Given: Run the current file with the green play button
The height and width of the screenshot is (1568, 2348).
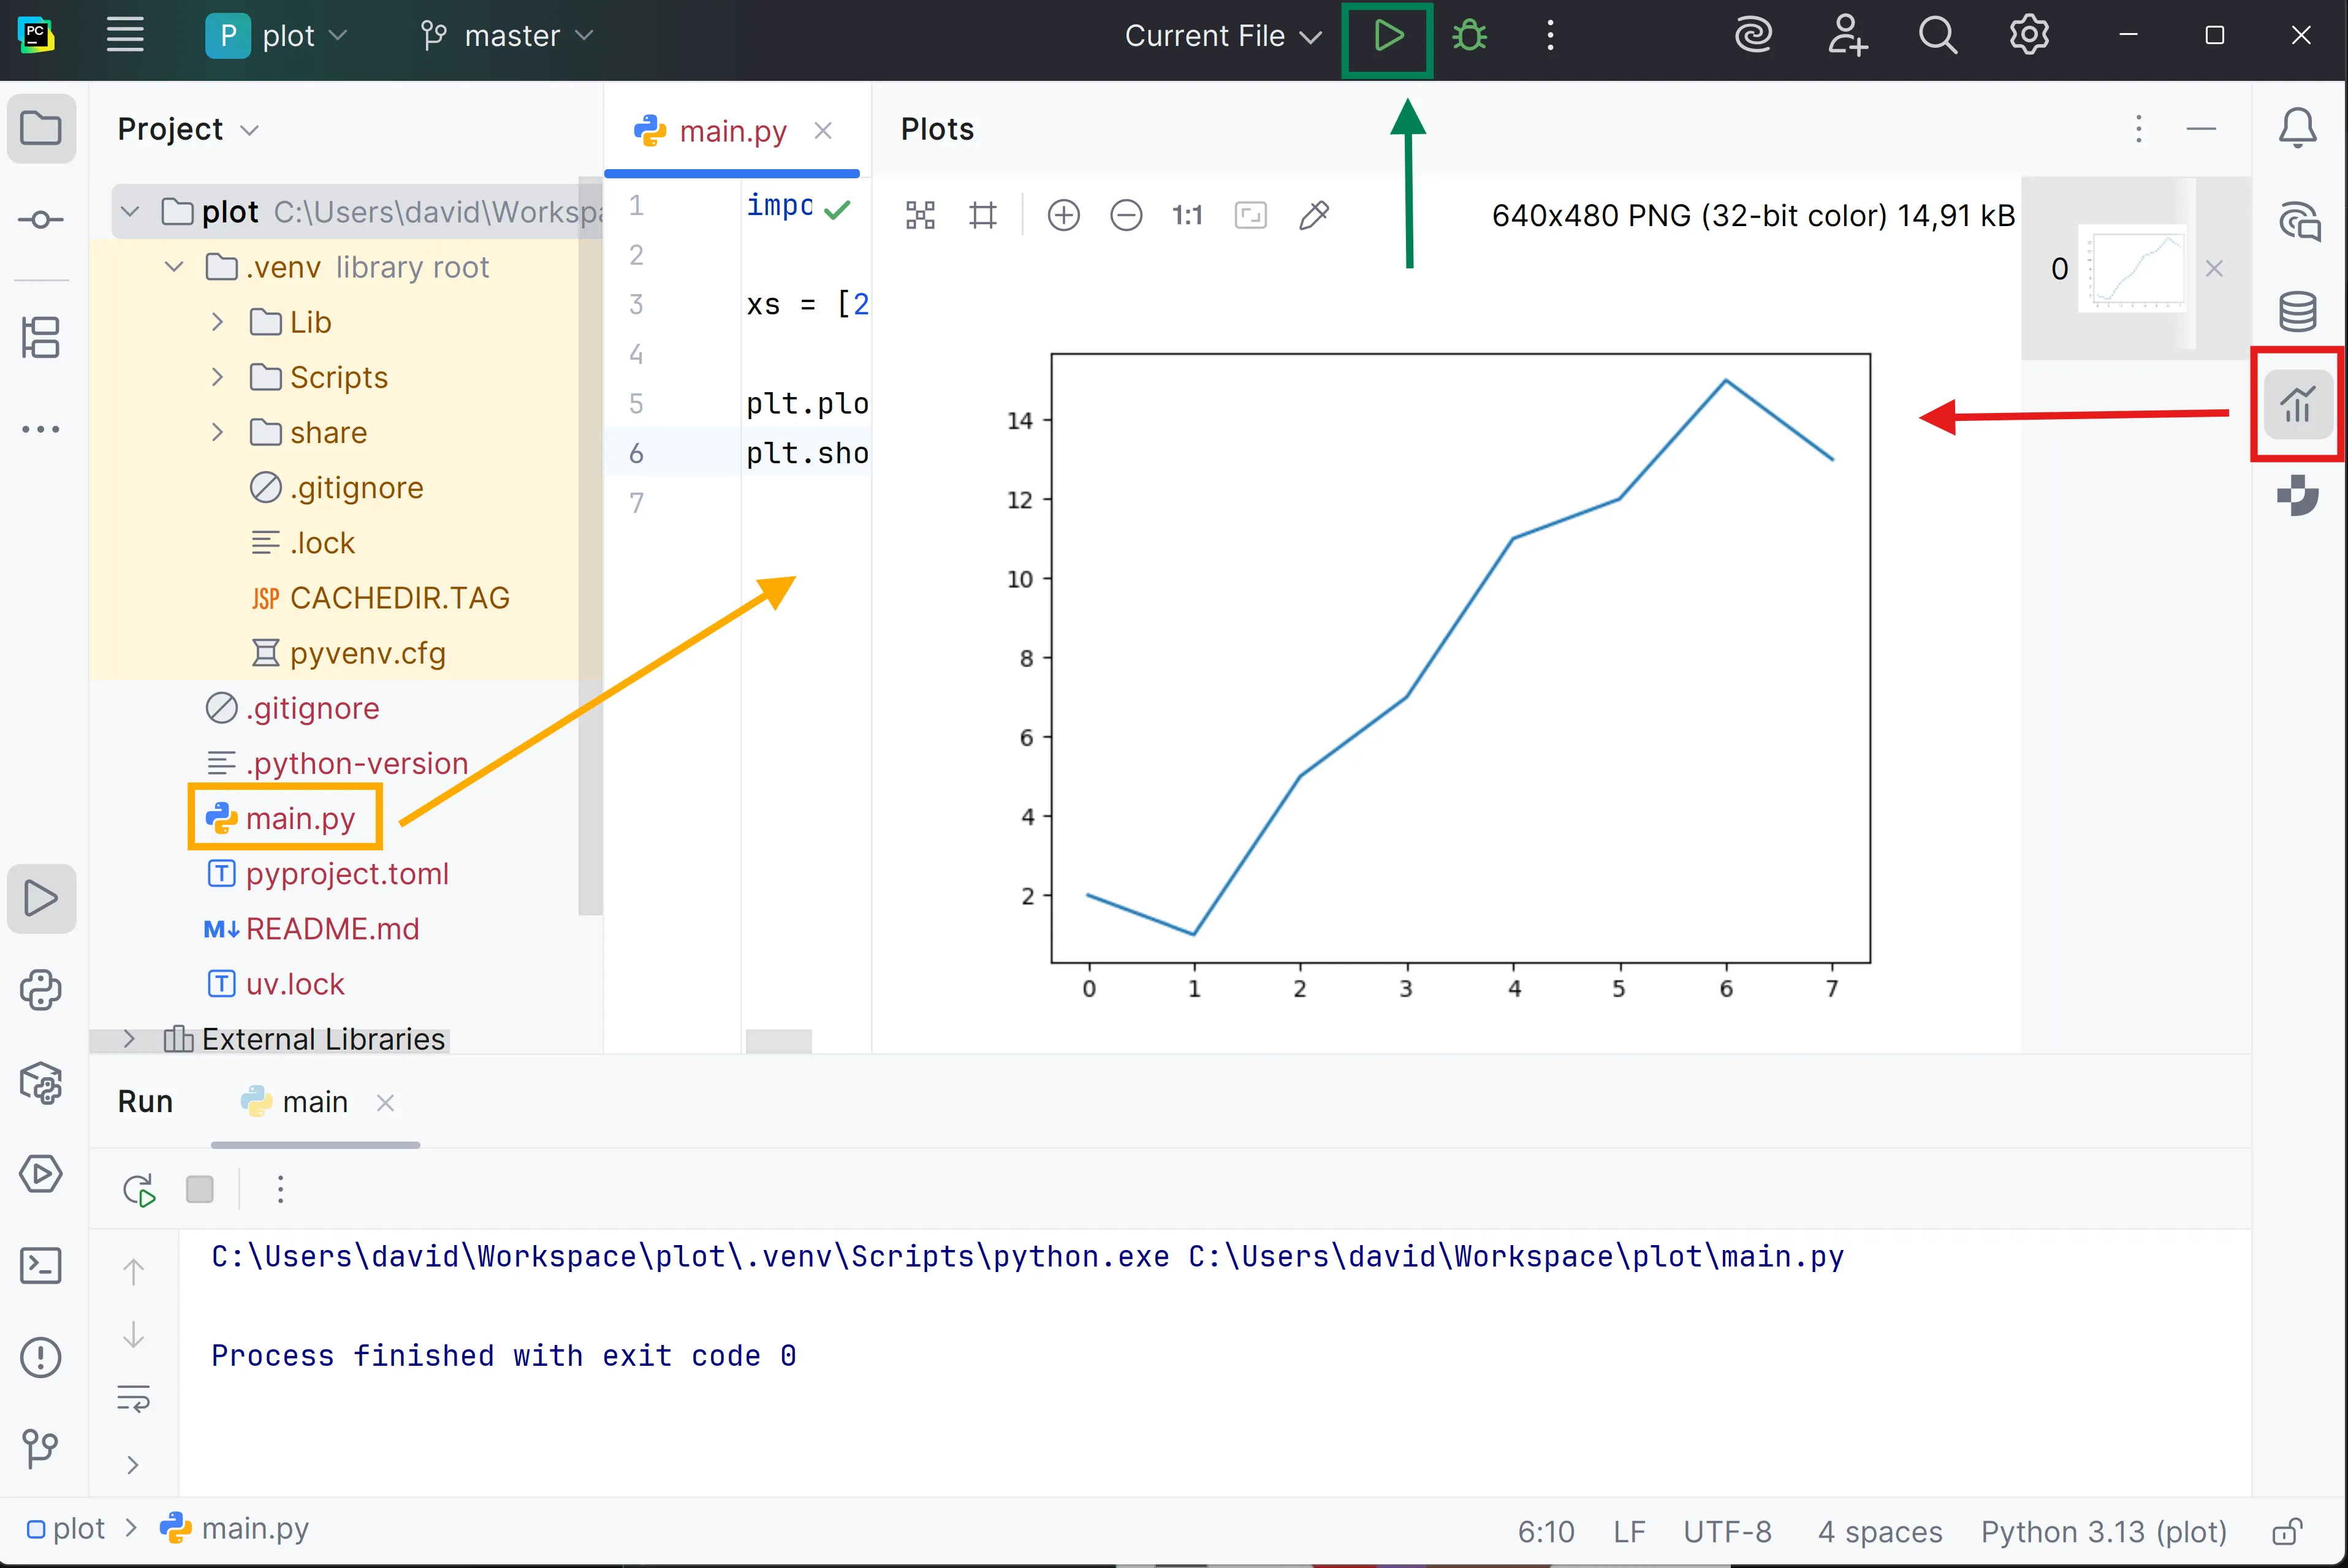Looking at the screenshot, I should tap(1387, 37).
